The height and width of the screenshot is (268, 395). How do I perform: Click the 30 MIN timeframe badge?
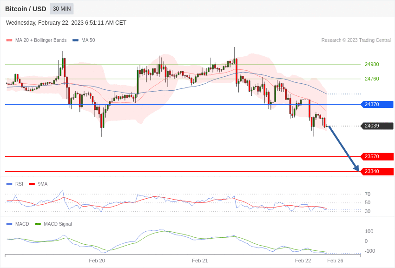pos(62,9)
